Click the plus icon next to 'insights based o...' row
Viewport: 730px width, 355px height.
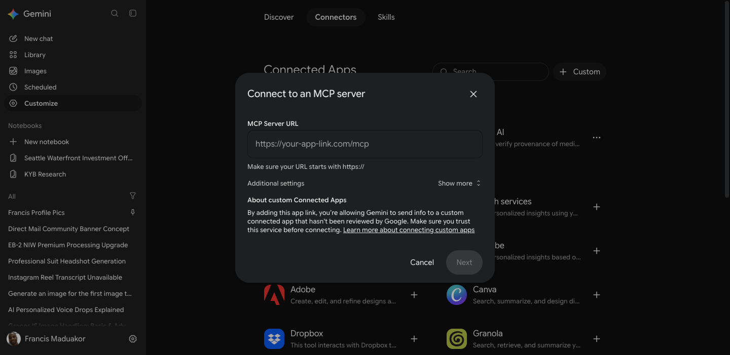point(597,251)
